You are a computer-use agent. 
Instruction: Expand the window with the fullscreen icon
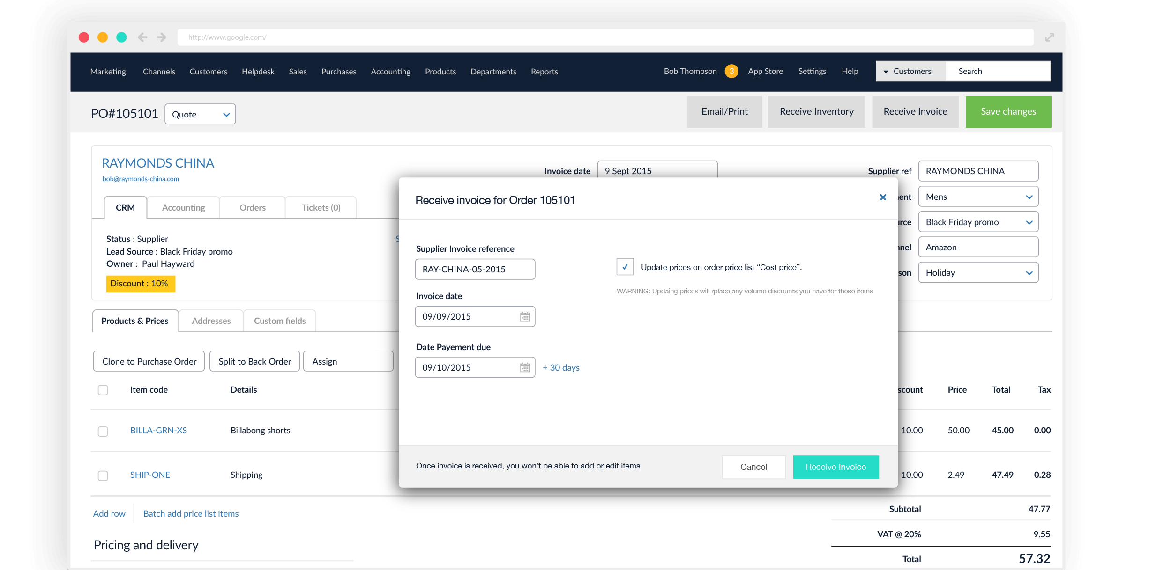click(x=1049, y=37)
